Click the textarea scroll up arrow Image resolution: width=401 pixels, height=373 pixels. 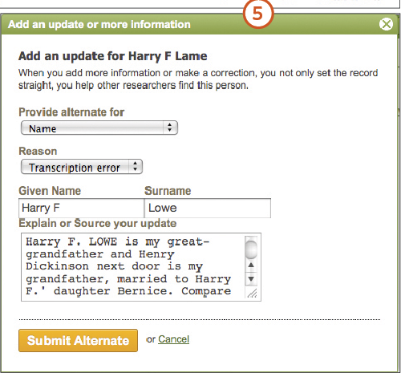pyautogui.click(x=251, y=266)
